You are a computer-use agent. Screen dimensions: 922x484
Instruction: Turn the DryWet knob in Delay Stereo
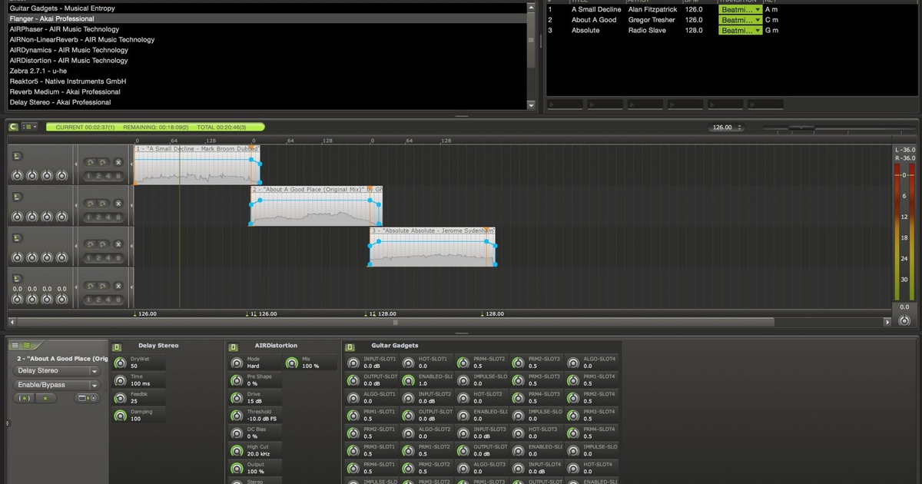119,363
